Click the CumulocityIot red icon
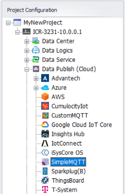The width and height of the screenshot is (125, 194). [45, 106]
